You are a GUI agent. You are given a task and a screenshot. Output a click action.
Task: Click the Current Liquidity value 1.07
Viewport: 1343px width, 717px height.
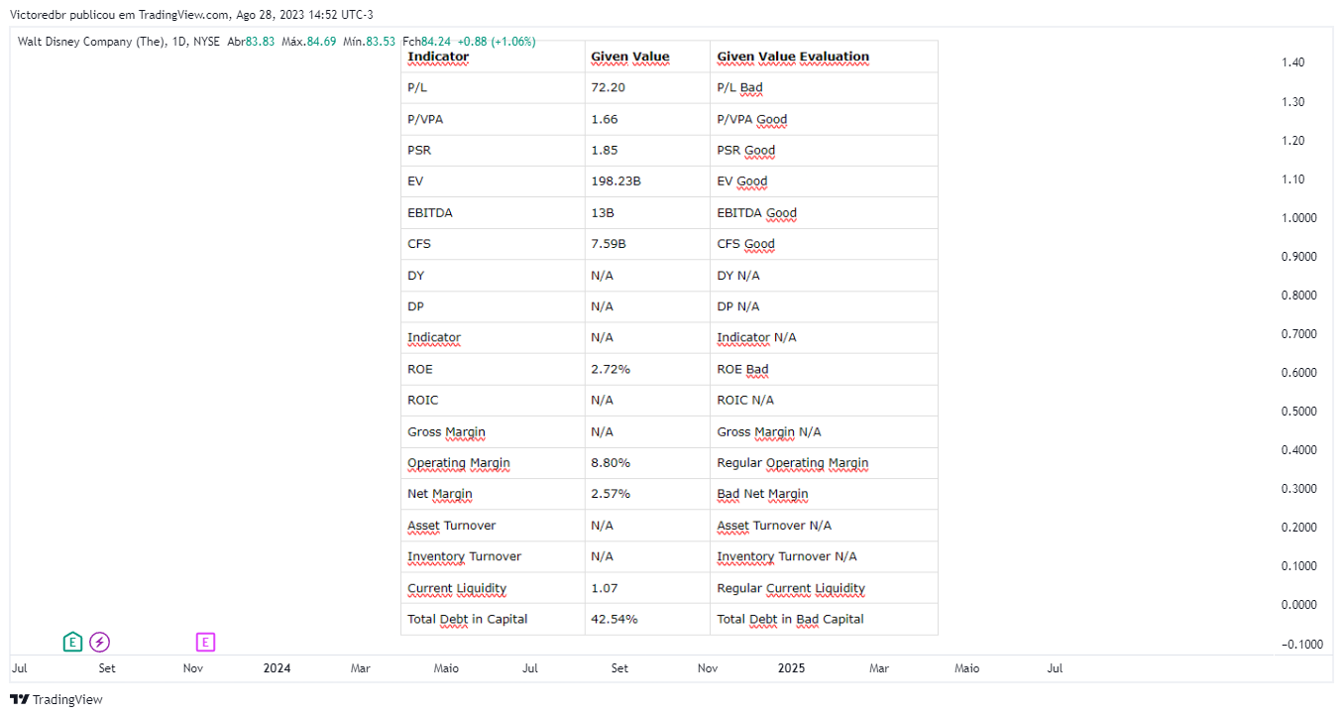604,588
